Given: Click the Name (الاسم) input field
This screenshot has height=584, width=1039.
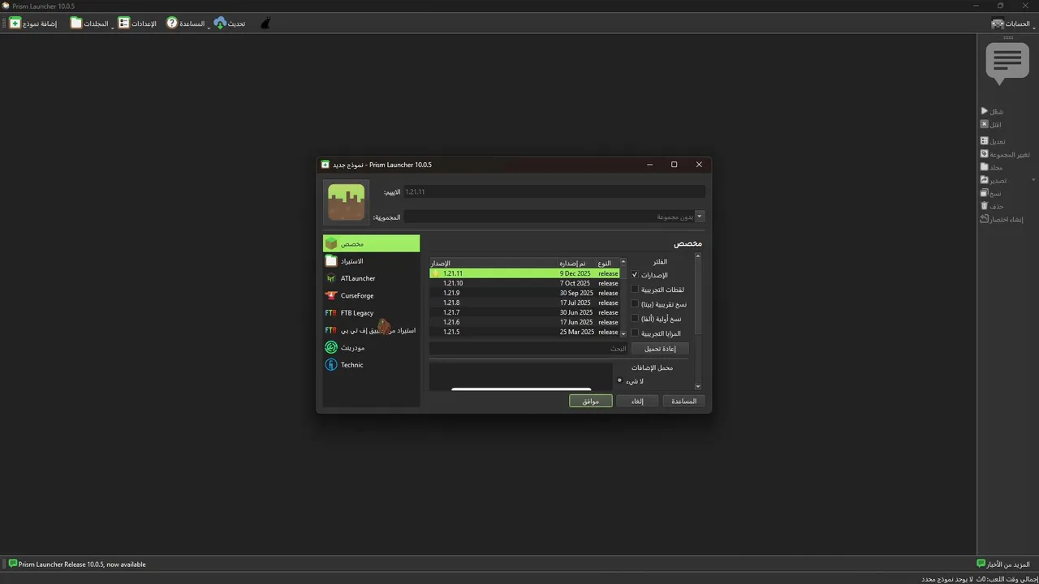Looking at the screenshot, I should 554,192.
